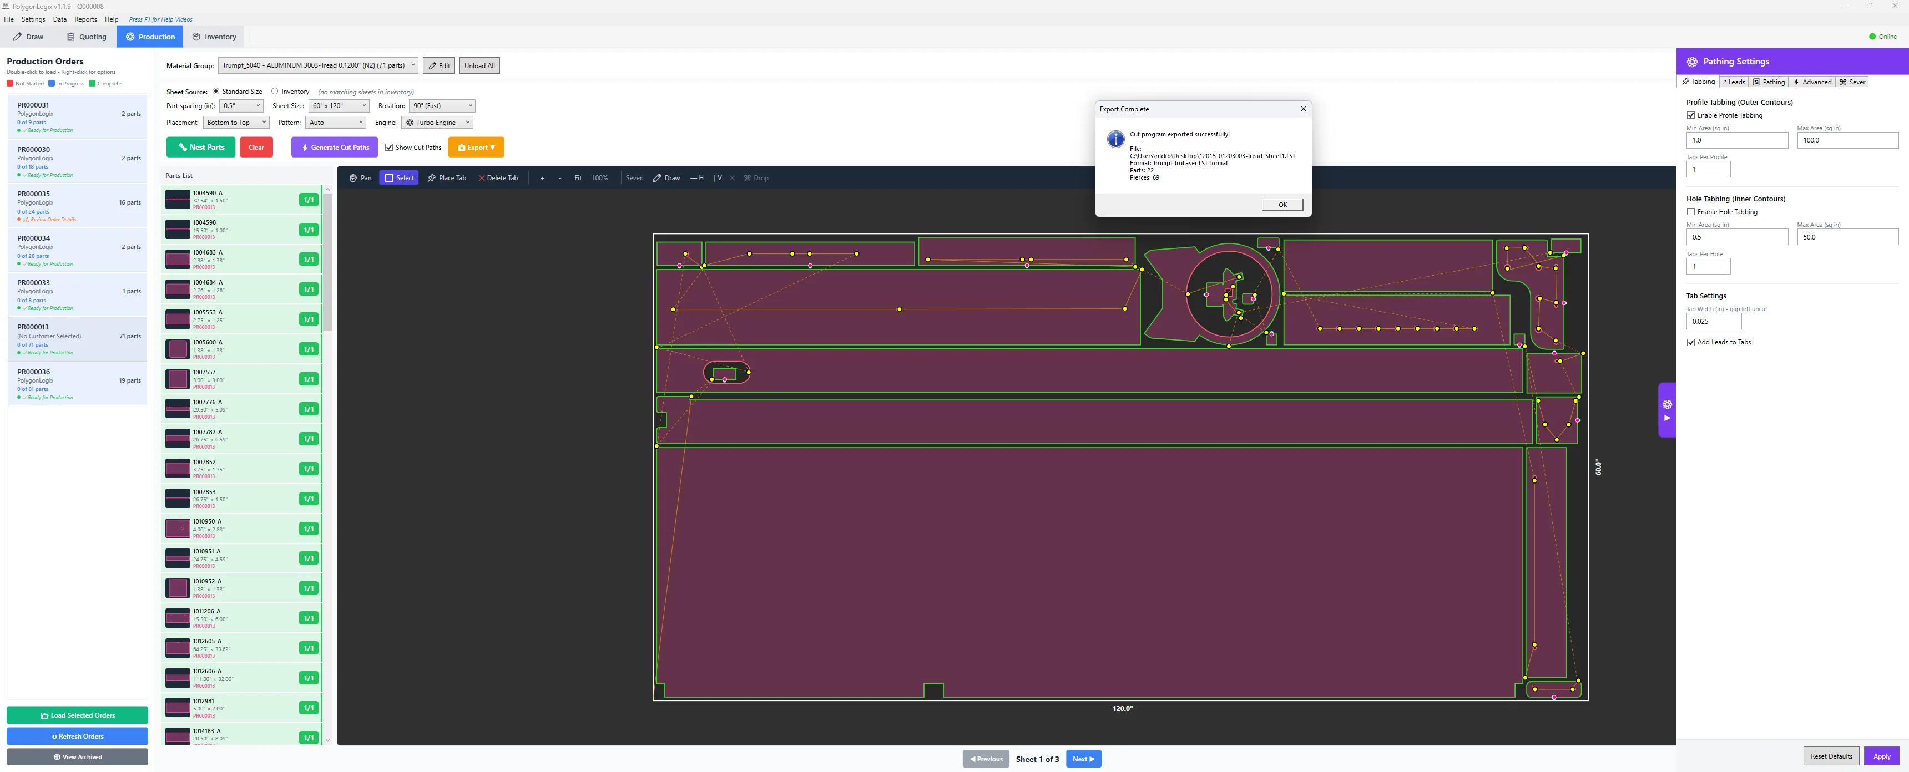Open the Quoting tab
The image size is (1909, 772).
point(87,36)
